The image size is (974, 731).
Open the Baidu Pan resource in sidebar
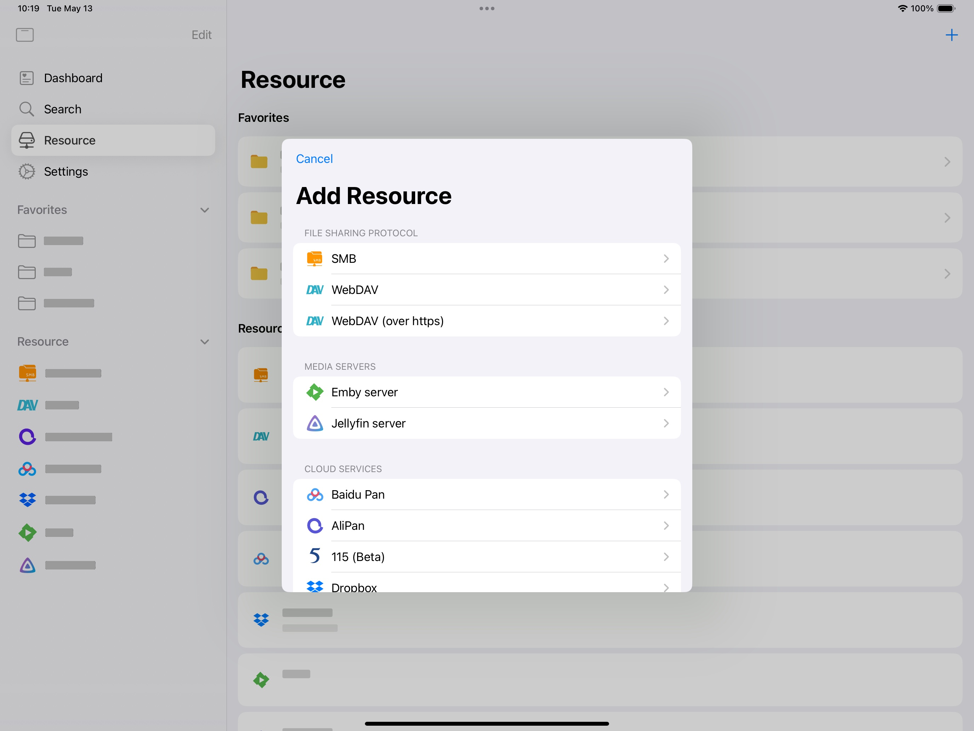[x=113, y=469]
